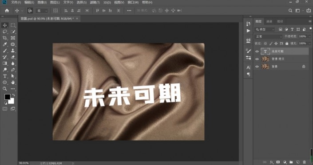This screenshot has width=313, height=165.
Task: Open the 窗口(W) menu
Action: point(133,2)
